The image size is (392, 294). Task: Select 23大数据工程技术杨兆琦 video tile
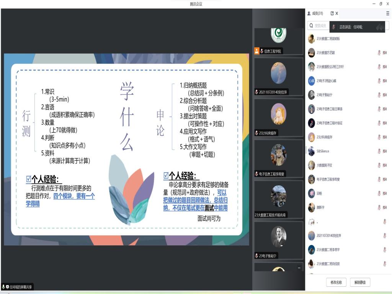click(278, 199)
